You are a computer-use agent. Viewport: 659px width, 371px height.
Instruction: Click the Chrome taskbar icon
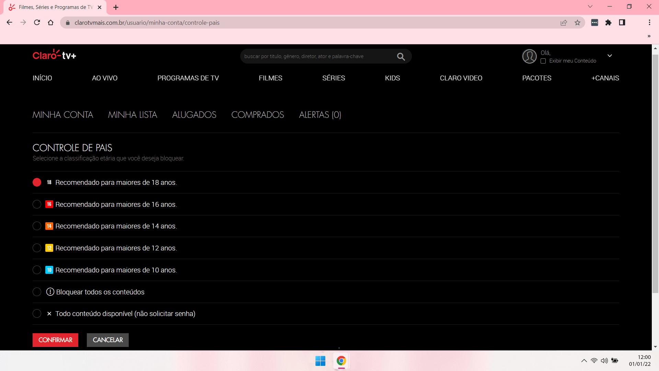click(341, 361)
